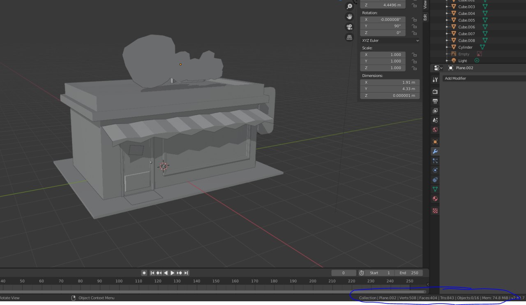Toggle the camera view gizmo

[x=349, y=27]
